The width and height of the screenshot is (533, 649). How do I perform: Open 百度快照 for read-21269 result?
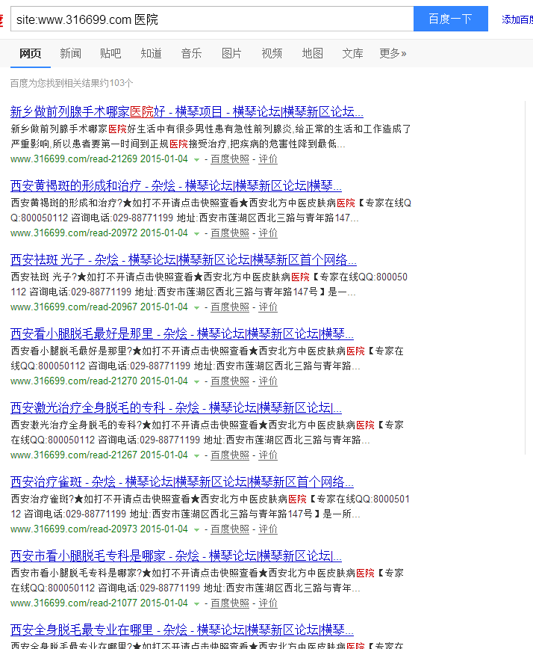coord(230,159)
